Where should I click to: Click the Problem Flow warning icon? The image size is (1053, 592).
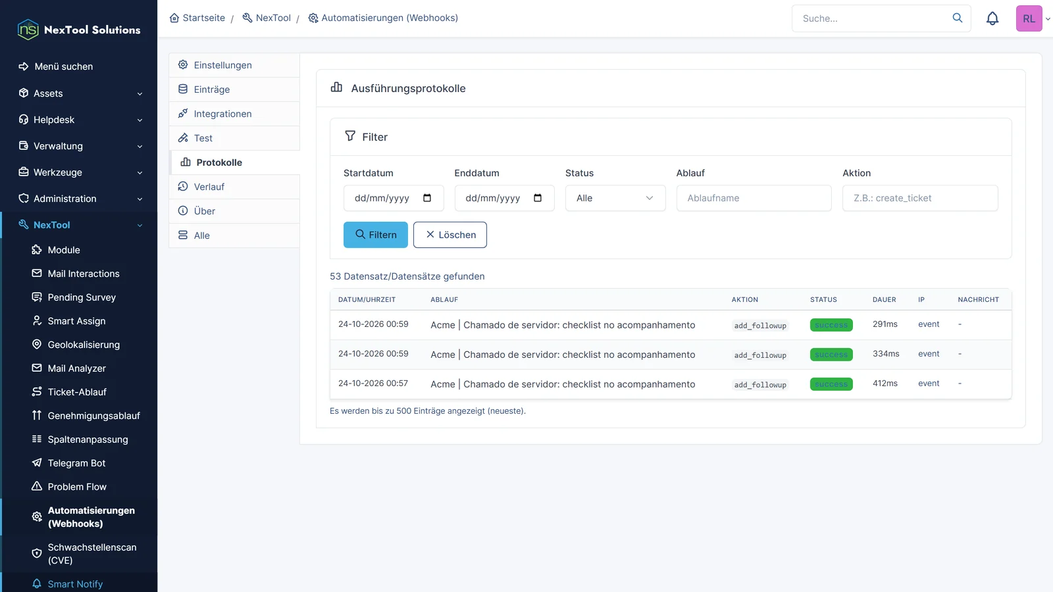pos(37,487)
